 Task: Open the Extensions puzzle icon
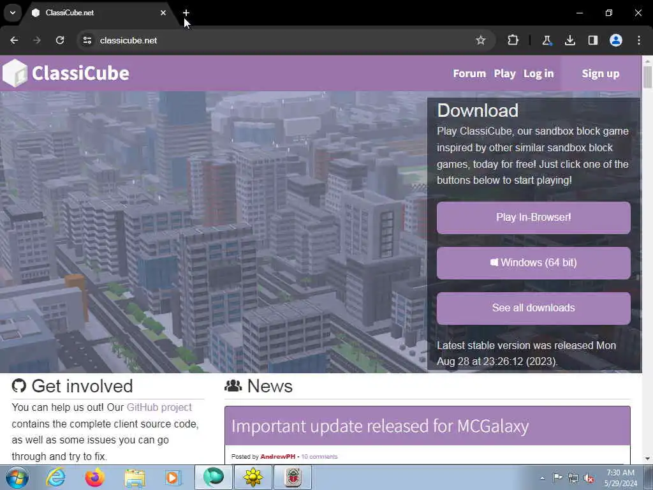(513, 40)
